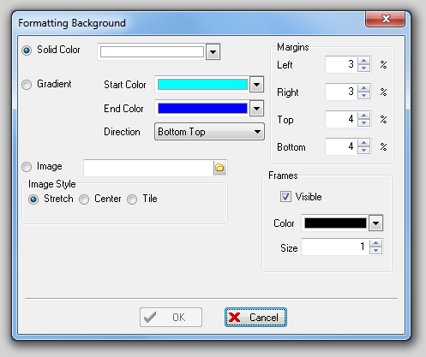This screenshot has width=426, height=357.
Task: Click the frame Size input field
Action: coord(335,247)
